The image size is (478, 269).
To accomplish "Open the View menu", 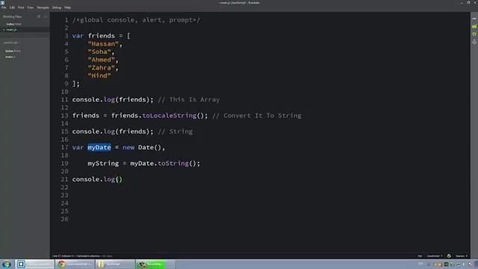I will (x=30, y=7).
